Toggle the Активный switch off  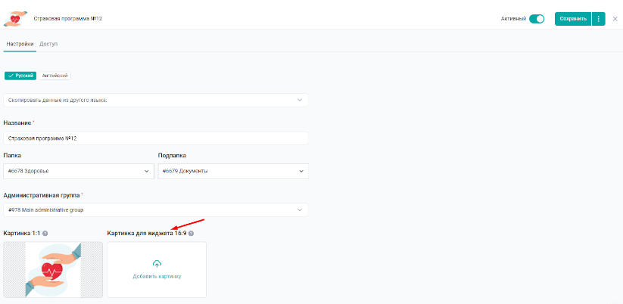pyautogui.click(x=537, y=19)
